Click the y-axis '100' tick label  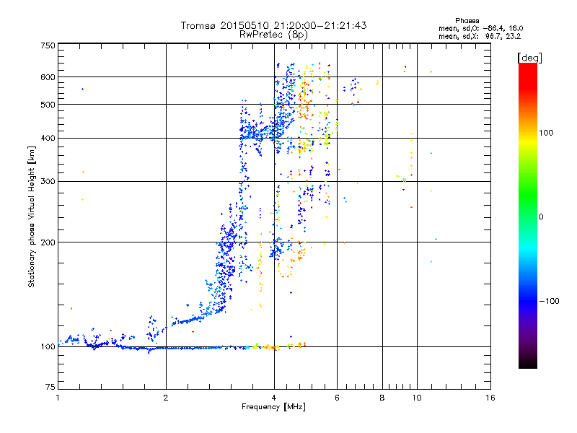(48, 346)
